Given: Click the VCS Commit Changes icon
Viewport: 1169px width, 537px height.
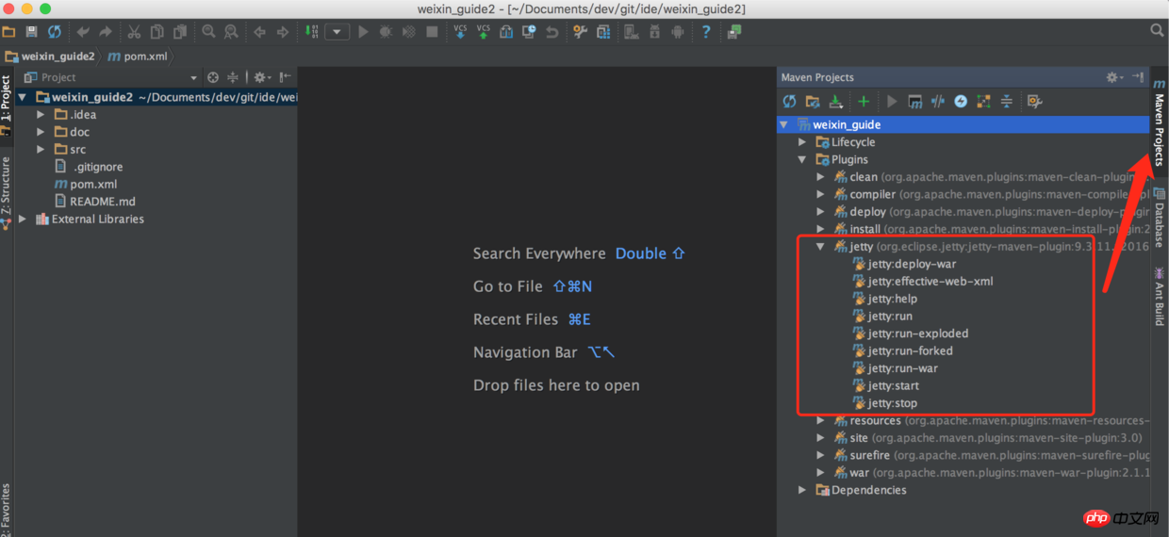Looking at the screenshot, I should tap(483, 32).
